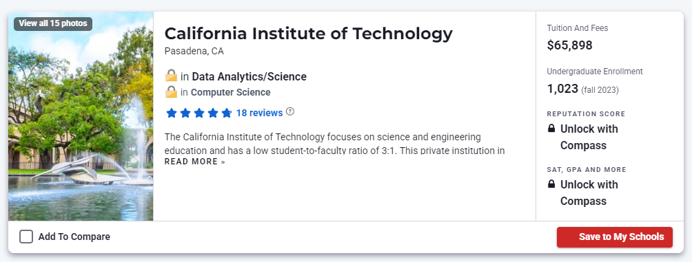Click the question mark icon next to reviews
The height and width of the screenshot is (262, 692).
pos(290,111)
